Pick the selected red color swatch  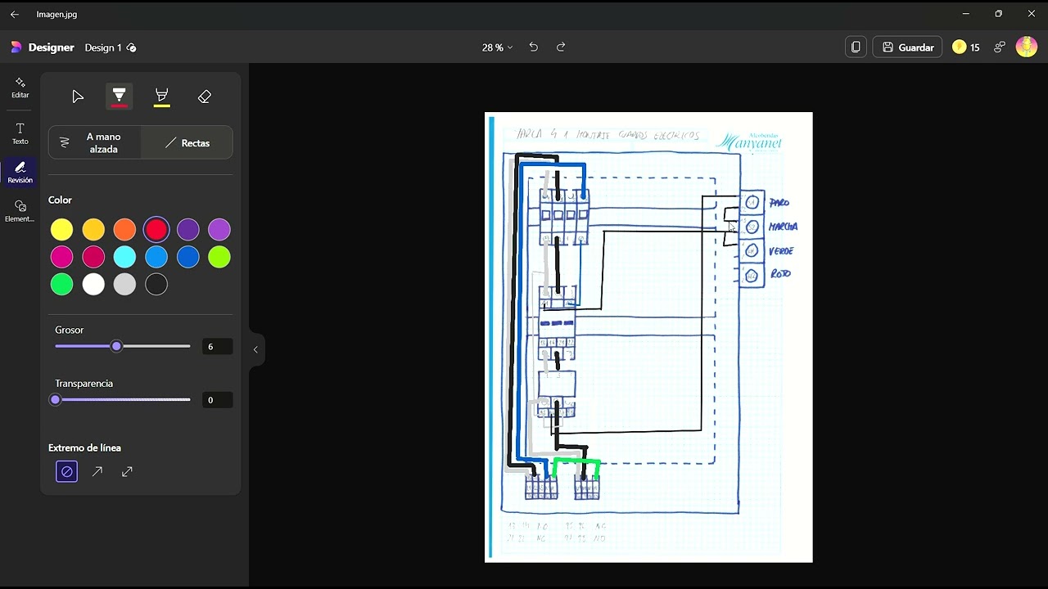click(x=156, y=230)
